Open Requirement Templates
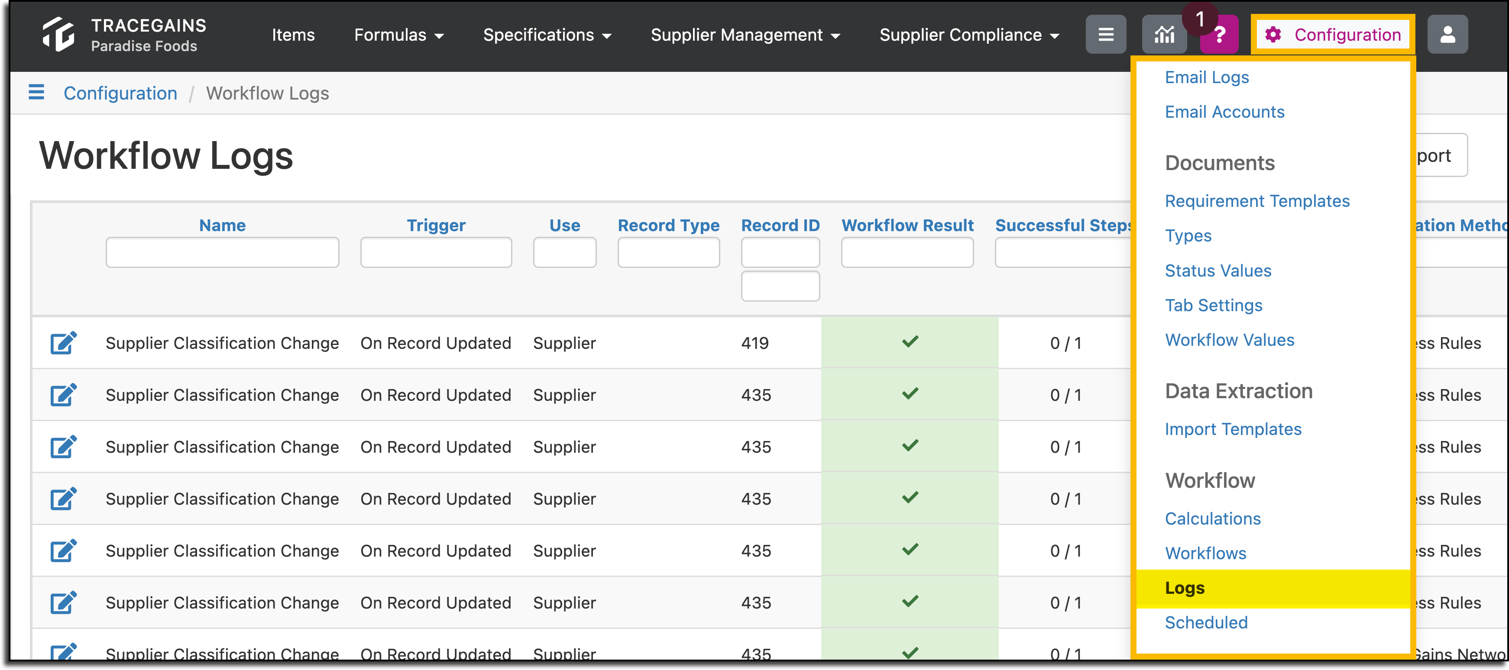The height and width of the screenshot is (670, 1509). point(1256,201)
